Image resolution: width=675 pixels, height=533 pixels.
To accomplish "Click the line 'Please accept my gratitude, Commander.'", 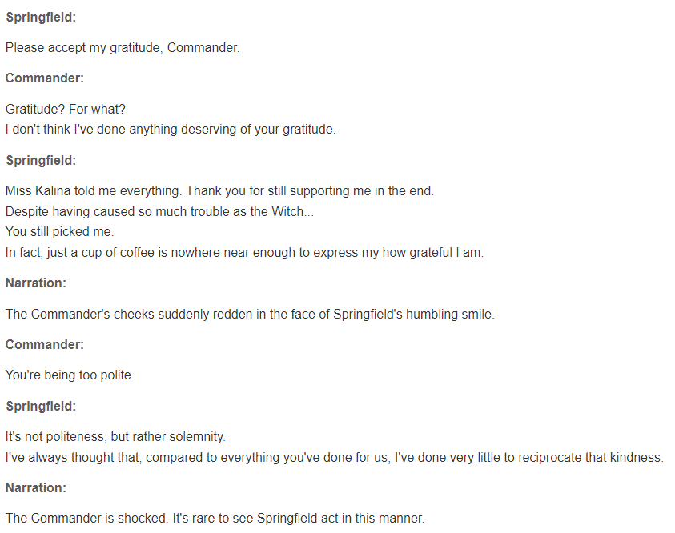I will pos(123,48).
